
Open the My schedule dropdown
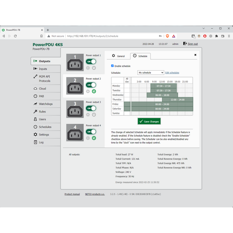[x=151, y=73]
